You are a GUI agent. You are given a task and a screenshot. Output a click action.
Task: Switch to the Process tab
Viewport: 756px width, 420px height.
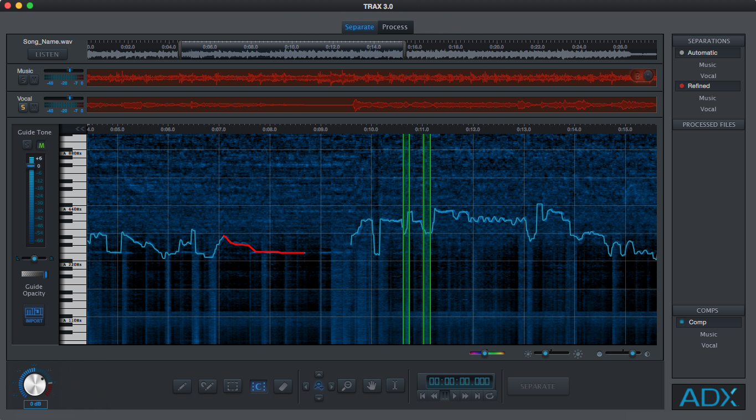click(395, 27)
